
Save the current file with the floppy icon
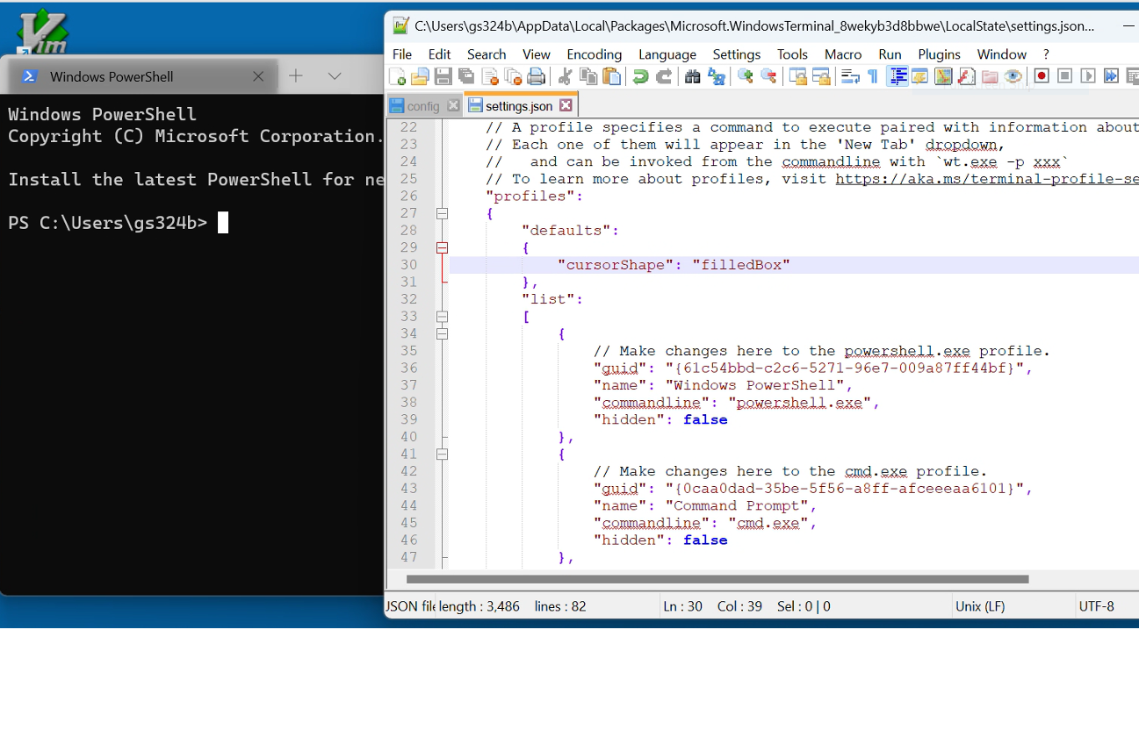443,76
